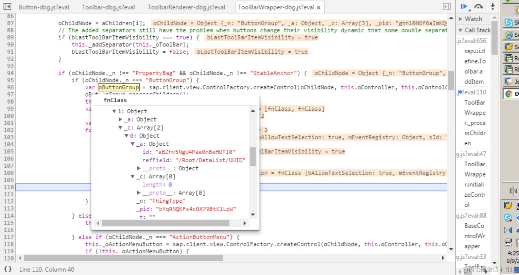Click the code editor's scroll-right arrow
Screen dimensions: 519x275
(x=443, y=258)
